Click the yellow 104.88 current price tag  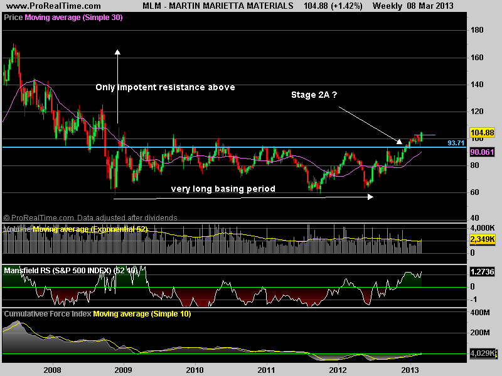click(x=482, y=132)
